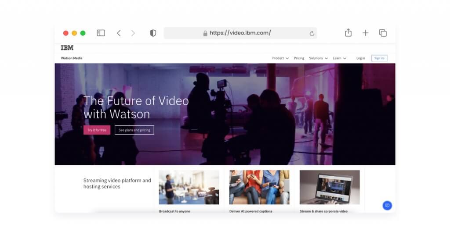Click The Future of Video with Watson heading
Image resolution: width=450 pixels, height=235 pixels.
tap(136, 107)
